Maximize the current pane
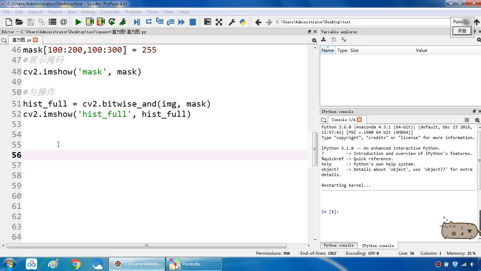The image size is (481, 271). 208,22
